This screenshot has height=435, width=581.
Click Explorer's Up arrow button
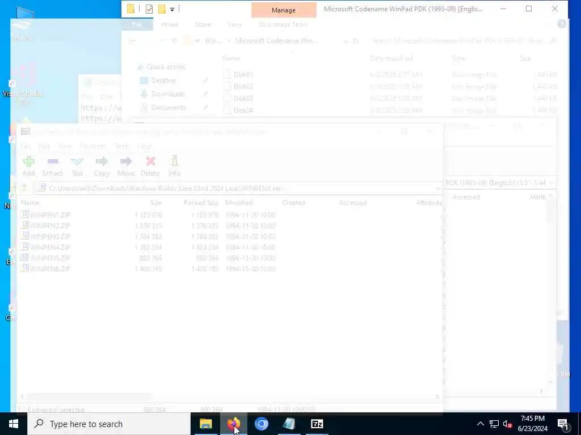[x=174, y=41]
